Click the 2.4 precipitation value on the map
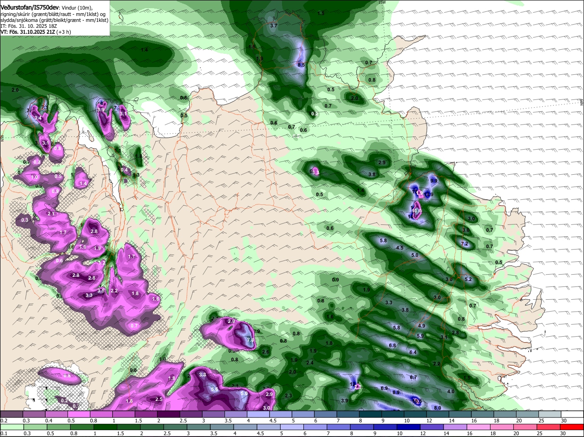584x437 pixels. pyautogui.click(x=310, y=363)
